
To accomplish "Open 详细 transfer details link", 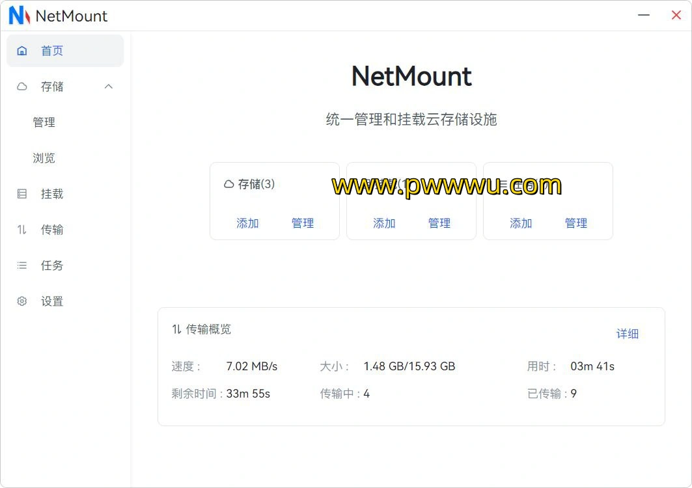I will (x=628, y=334).
